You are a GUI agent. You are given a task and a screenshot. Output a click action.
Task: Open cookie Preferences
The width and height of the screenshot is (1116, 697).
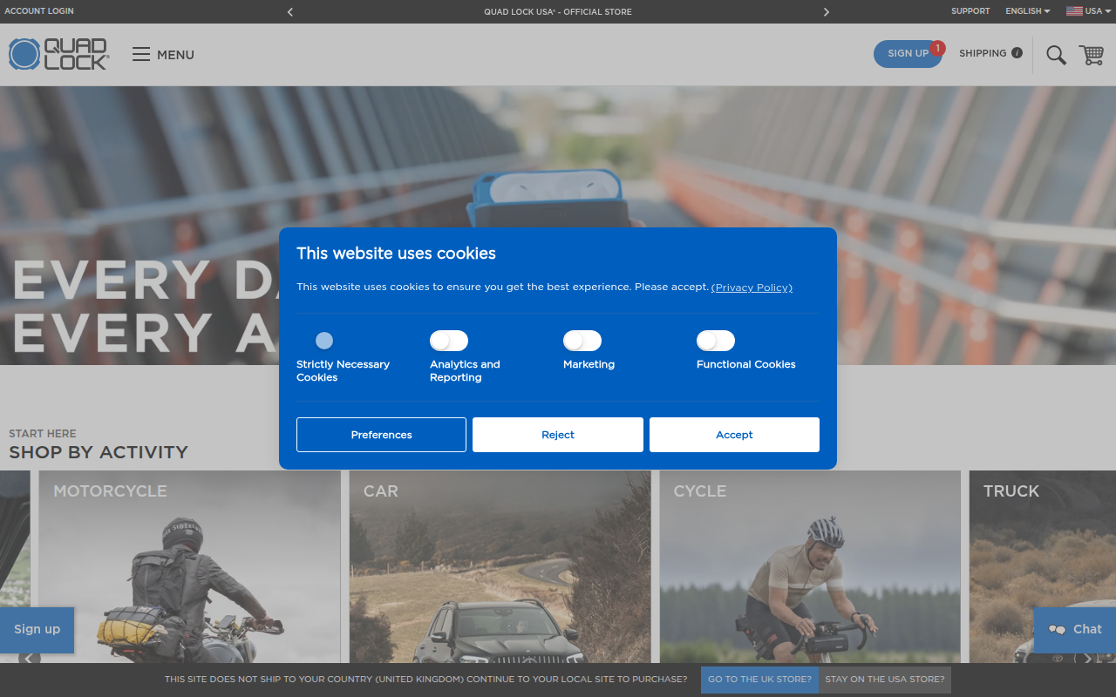coord(381,435)
